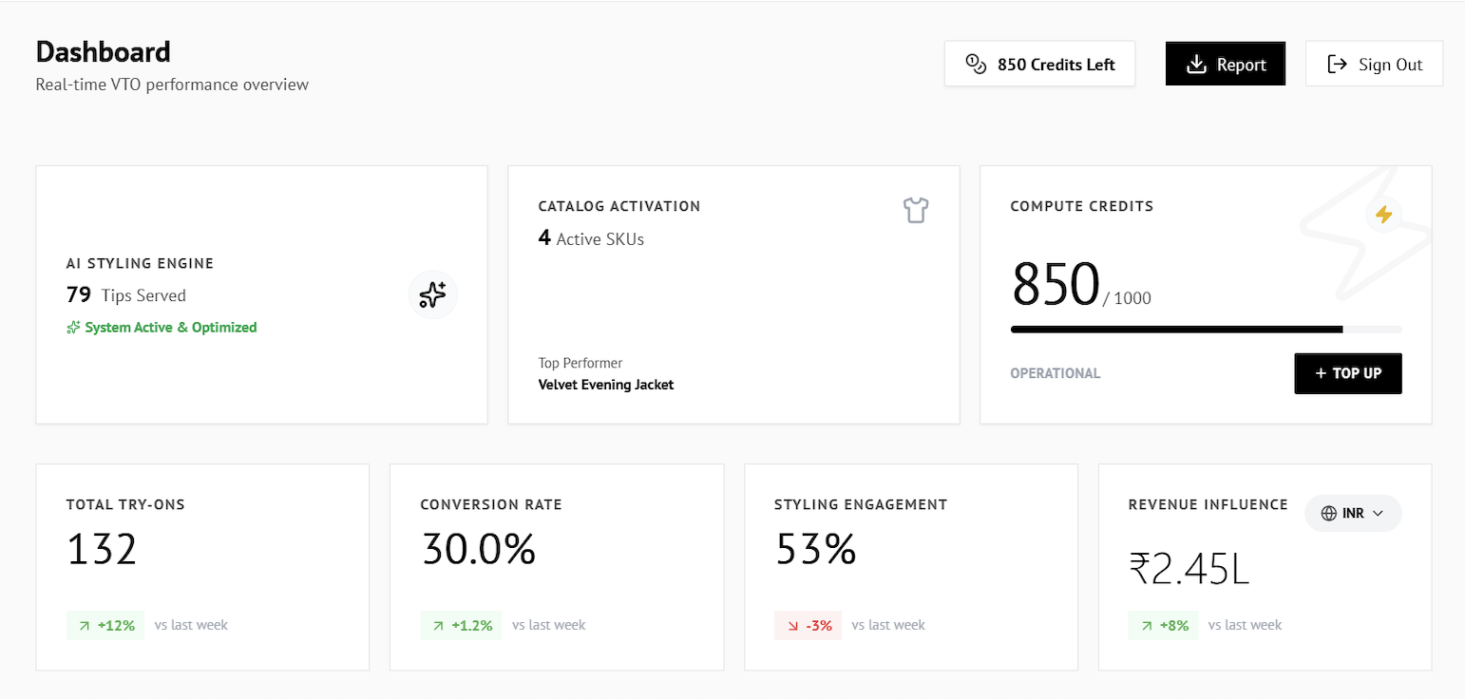
Task: Click Velvet Evening Jacket under Top Performer
Action: coord(605,385)
